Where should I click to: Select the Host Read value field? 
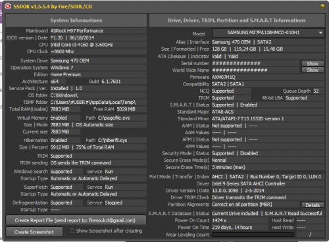(x=310, y=220)
